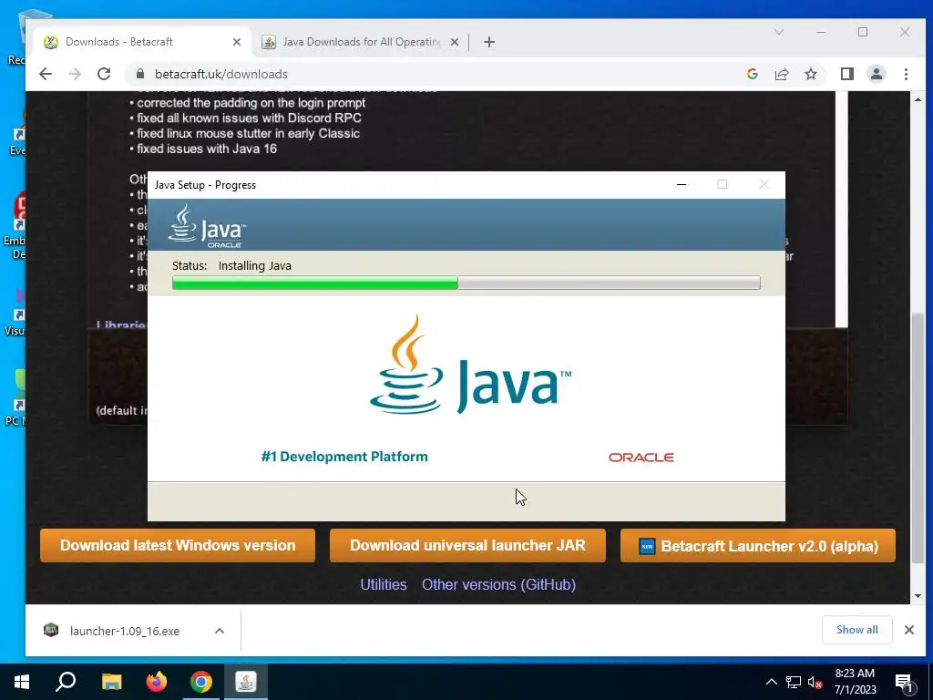The width and height of the screenshot is (933, 700).
Task: Open Other versions (GitHub) link
Action: 498,584
